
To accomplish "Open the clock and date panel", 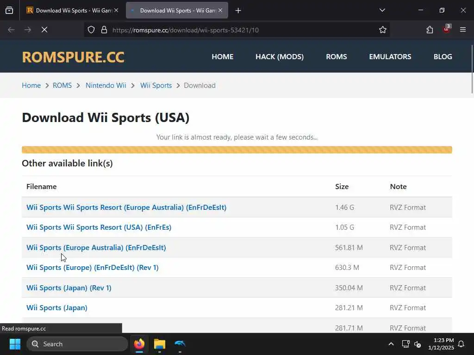I will point(441,344).
